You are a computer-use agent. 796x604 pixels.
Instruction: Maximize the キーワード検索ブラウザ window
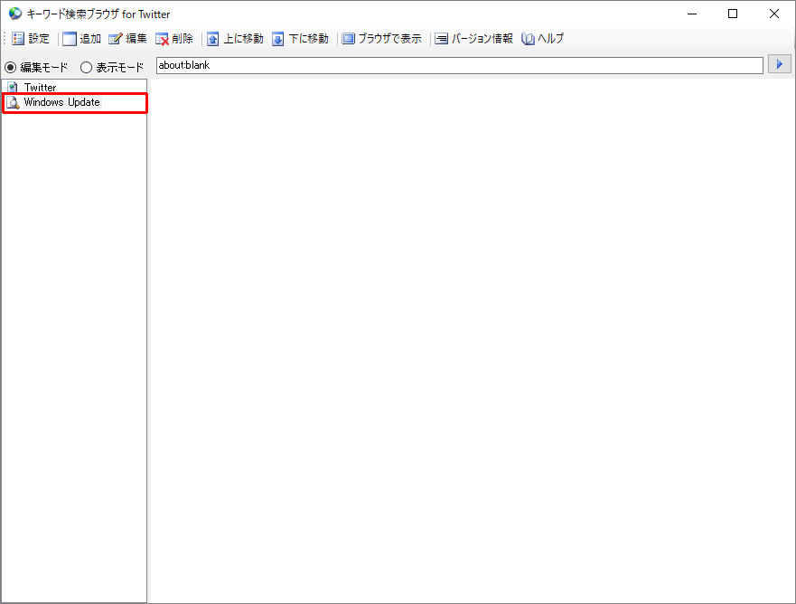click(733, 14)
